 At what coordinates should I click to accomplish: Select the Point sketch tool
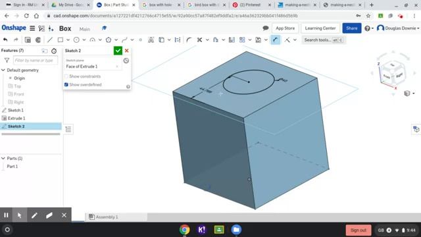140,39
